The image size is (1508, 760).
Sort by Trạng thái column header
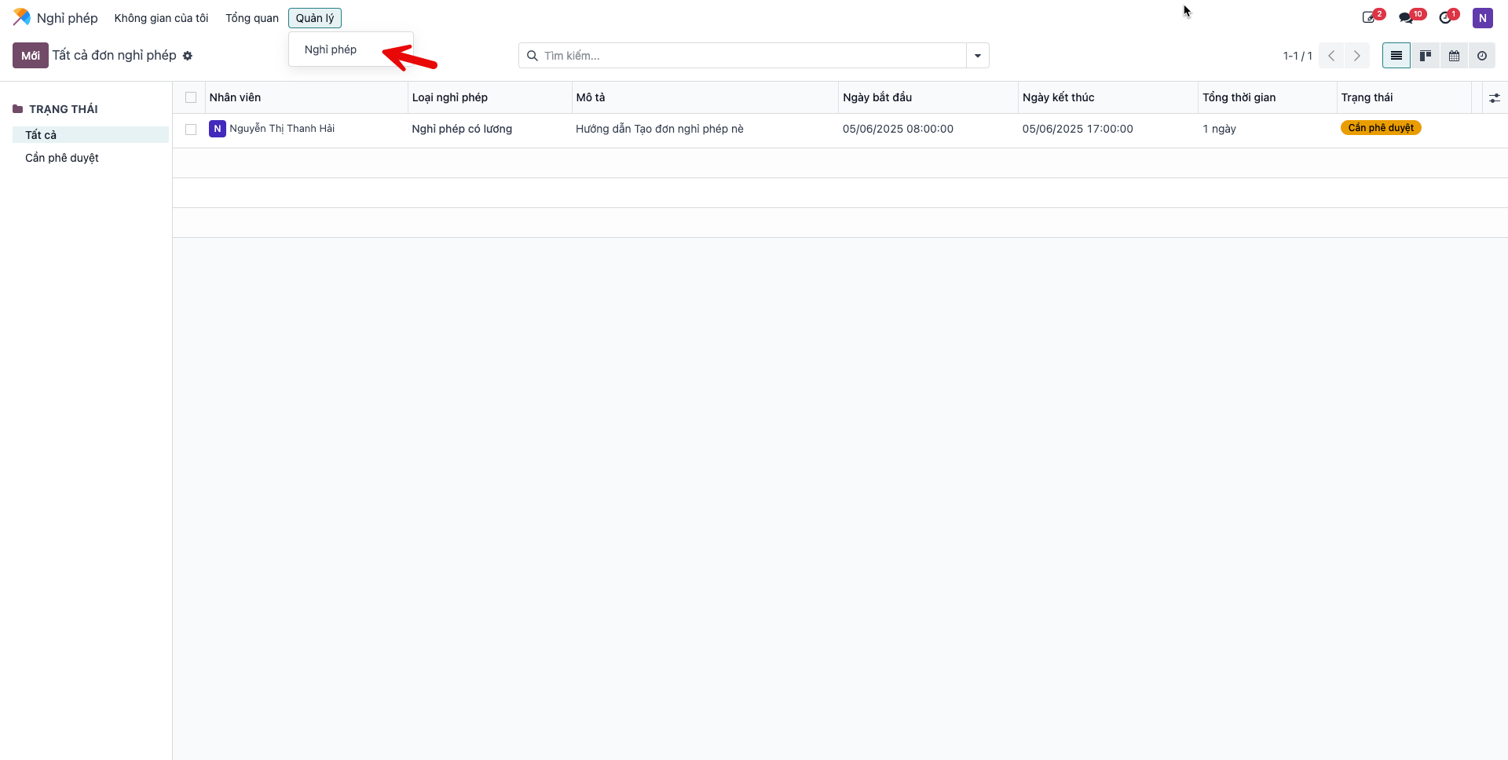click(1404, 97)
